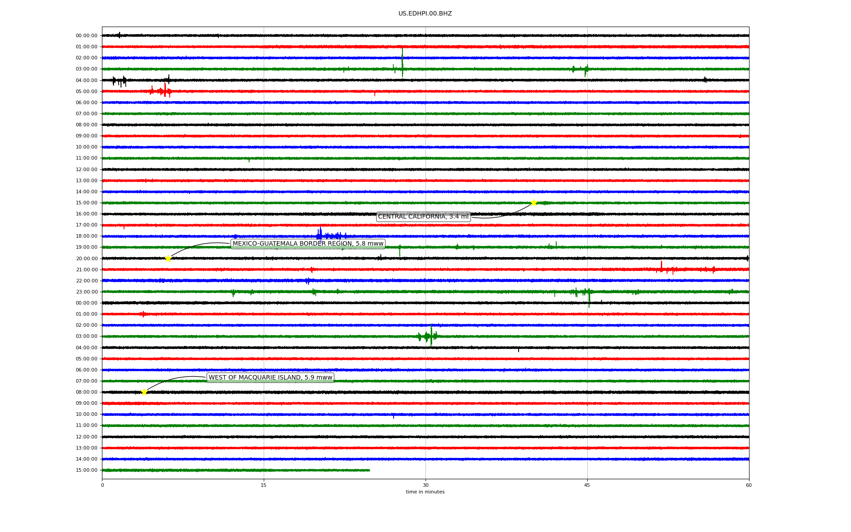Click the Mexico-Guatemala border event star marker
This screenshot has width=851, height=532.
tap(168, 258)
